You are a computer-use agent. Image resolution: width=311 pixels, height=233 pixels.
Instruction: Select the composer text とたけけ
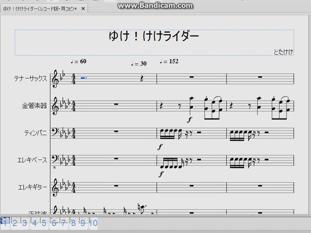pos(283,52)
